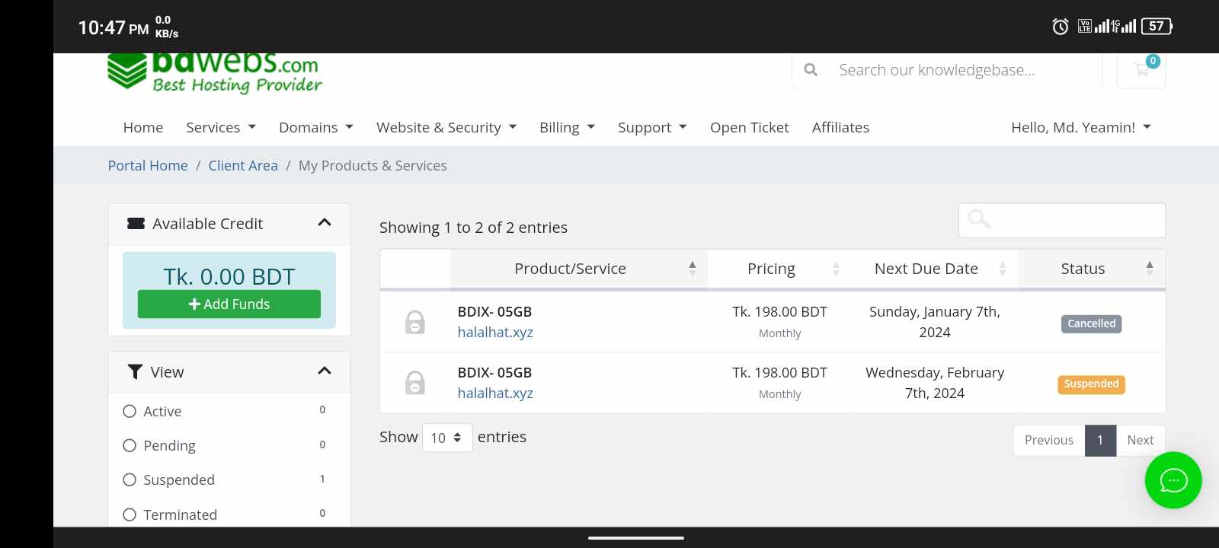Image resolution: width=1219 pixels, height=548 pixels.
Task: Select the Active filter radio
Action: 130,411
